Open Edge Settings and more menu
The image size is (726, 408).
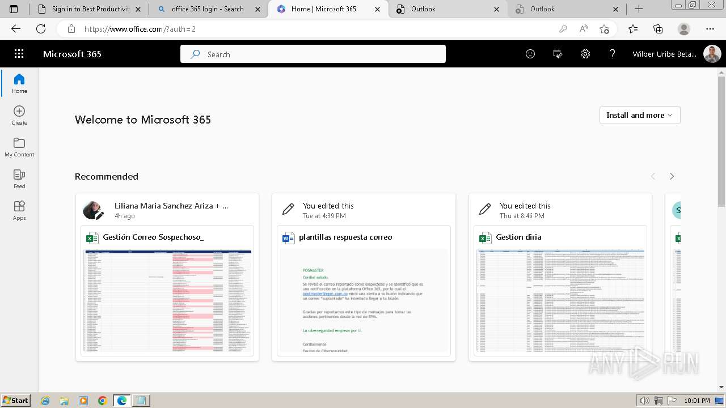pyautogui.click(x=710, y=29)
